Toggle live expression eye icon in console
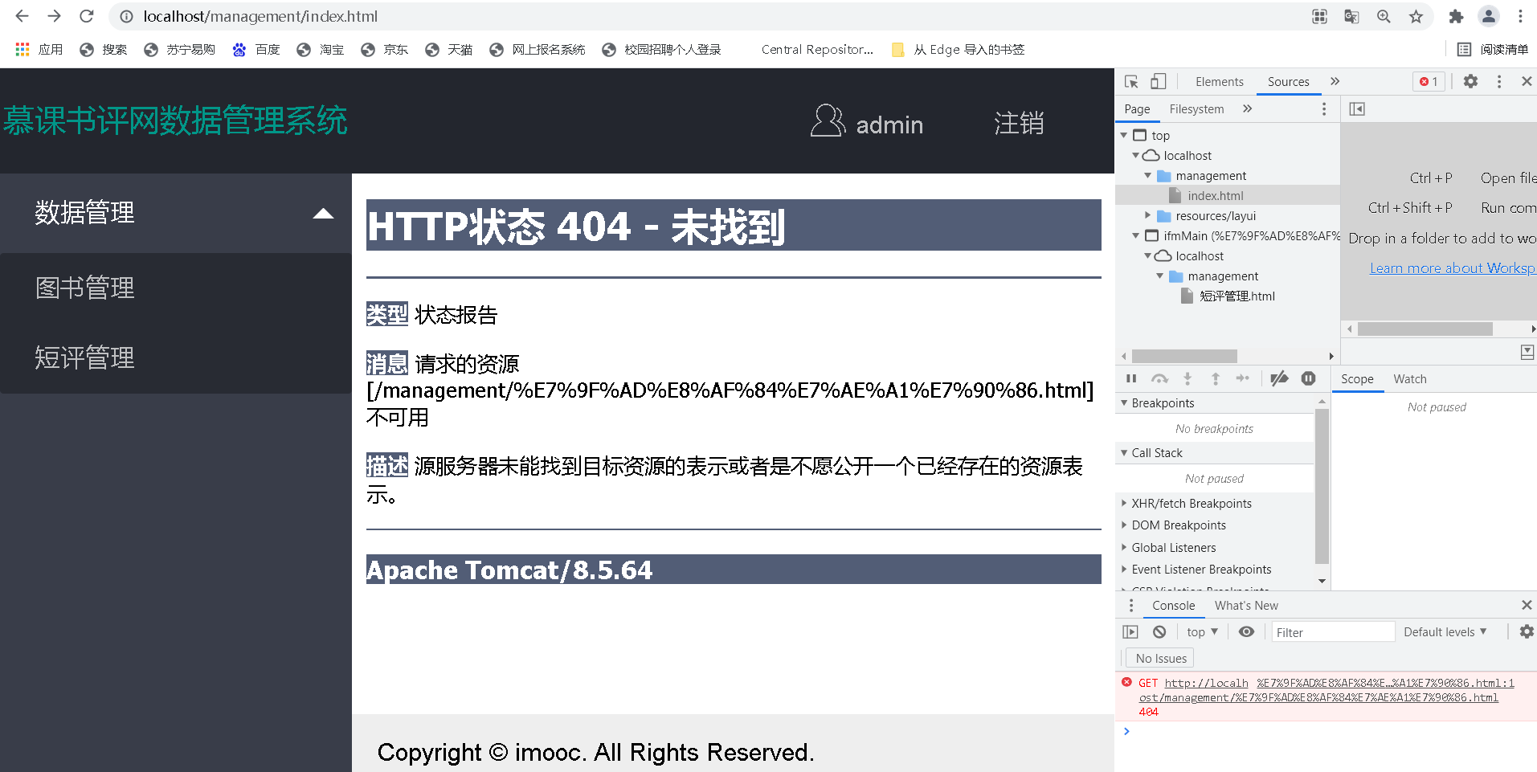 point(1246,631)
